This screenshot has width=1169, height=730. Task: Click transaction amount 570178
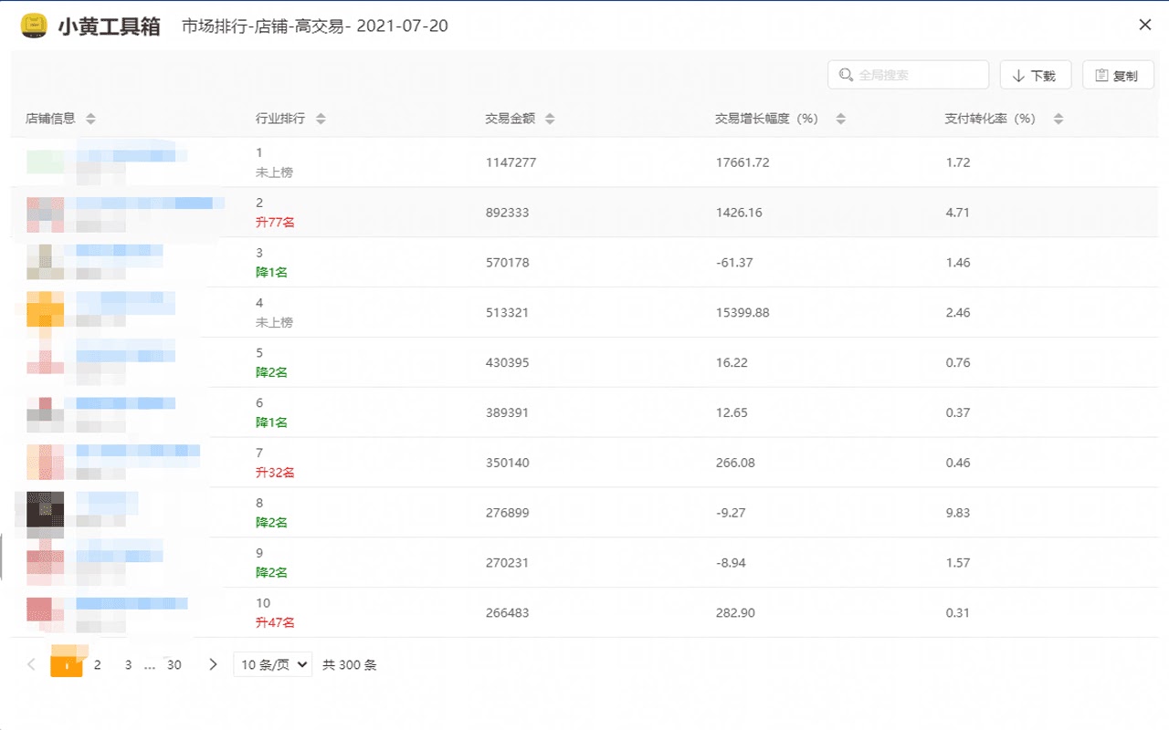pyautogui.click(x=507, y=263)
